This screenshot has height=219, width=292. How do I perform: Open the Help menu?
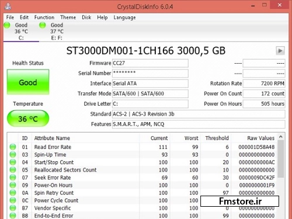pyautogui.click(x=102, y=18)
